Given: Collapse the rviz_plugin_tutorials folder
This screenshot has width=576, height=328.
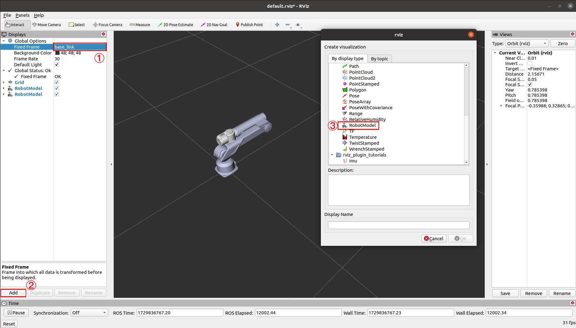Looking at the screenshot, I should click(x=332, y=155).
